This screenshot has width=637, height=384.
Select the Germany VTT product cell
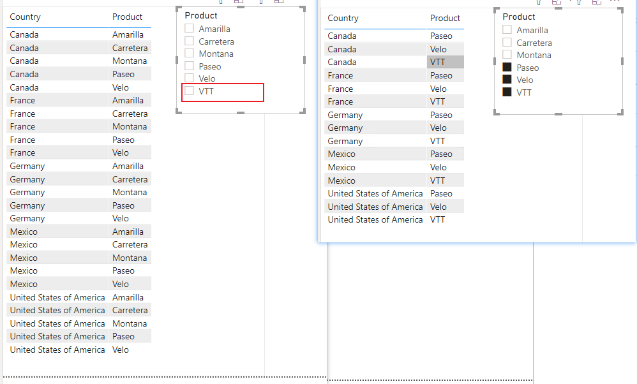446,141
